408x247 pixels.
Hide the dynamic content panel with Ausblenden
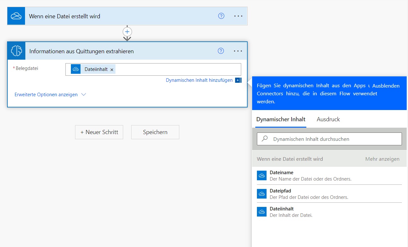click(x=386, y=86)
